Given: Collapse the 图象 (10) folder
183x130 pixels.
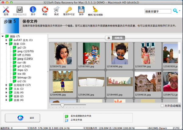Looking at the screenshot, I should pos(6,44).
